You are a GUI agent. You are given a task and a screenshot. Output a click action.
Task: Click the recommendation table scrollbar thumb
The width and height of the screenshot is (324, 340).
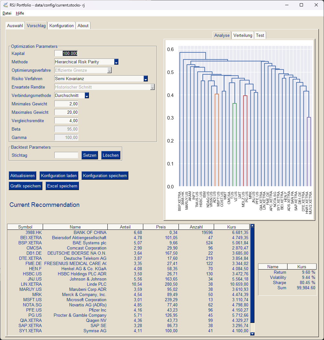(252, 275)
